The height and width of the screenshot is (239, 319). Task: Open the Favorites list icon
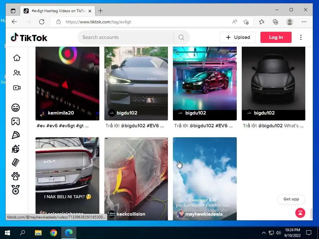(262, 22)
